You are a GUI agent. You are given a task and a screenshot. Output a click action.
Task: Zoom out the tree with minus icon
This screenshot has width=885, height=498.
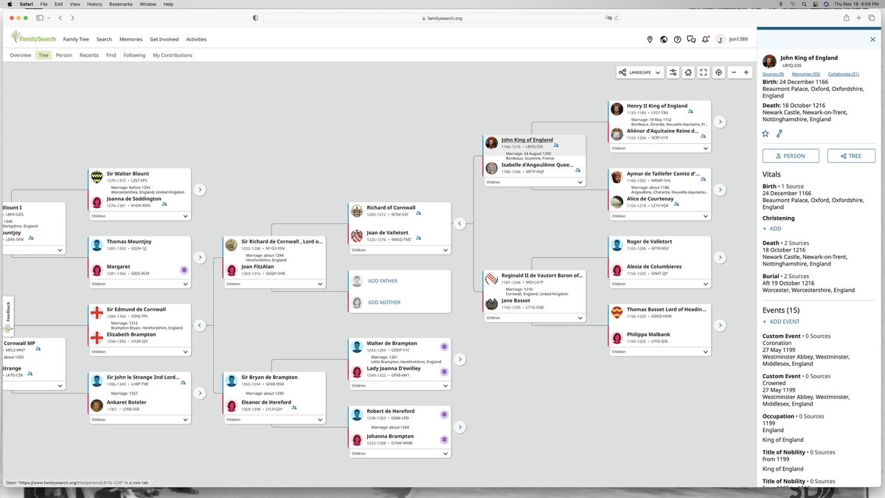click(735, 72)
